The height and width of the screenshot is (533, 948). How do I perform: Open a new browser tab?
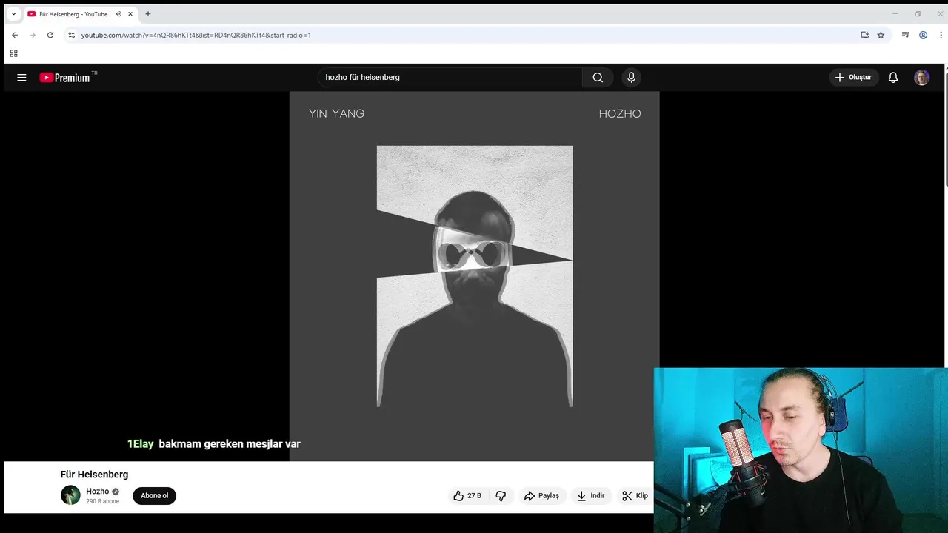click(x=148, y=14)
